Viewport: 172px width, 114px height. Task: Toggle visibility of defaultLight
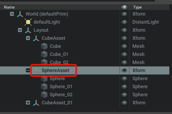124,22
